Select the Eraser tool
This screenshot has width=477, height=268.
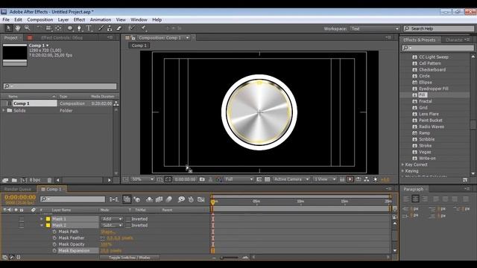119,28
